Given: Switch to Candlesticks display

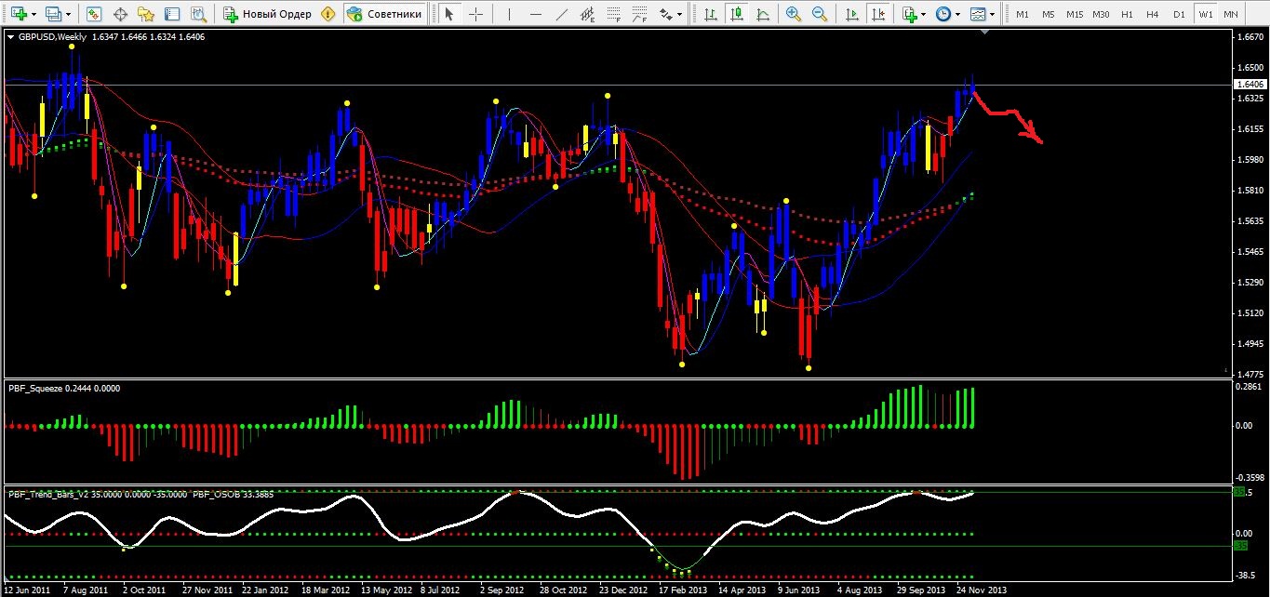Looking at the screenshot, I should [x=736, y=14].
